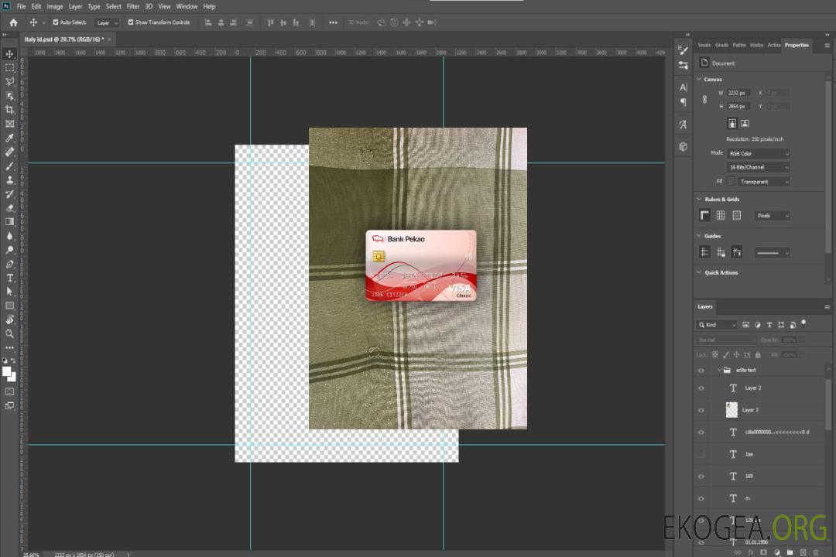The image size is (836, 557).
Task: Hide the Layer 2 text layer
Action: click(701, 388)
